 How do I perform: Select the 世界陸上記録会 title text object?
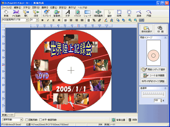coord(71,49)
